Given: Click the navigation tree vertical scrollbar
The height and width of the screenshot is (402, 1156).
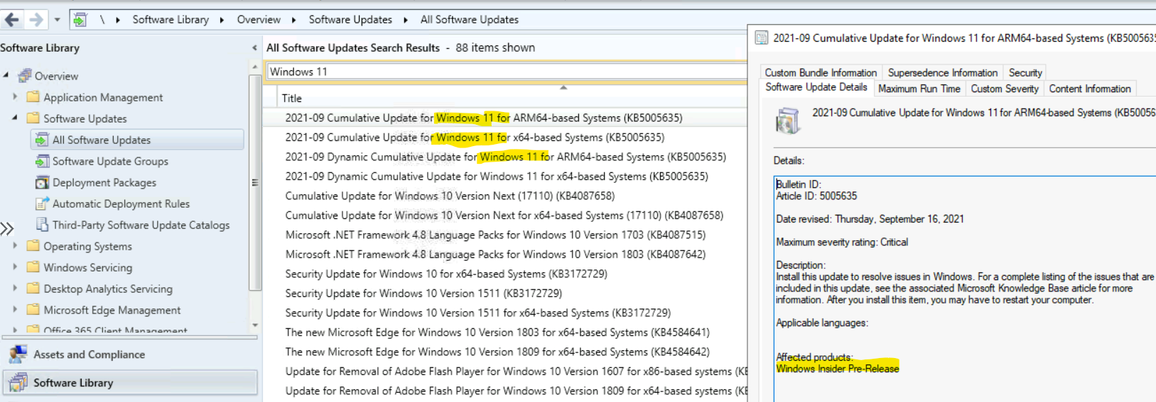Looking at the screenshot, I should 255,183.
